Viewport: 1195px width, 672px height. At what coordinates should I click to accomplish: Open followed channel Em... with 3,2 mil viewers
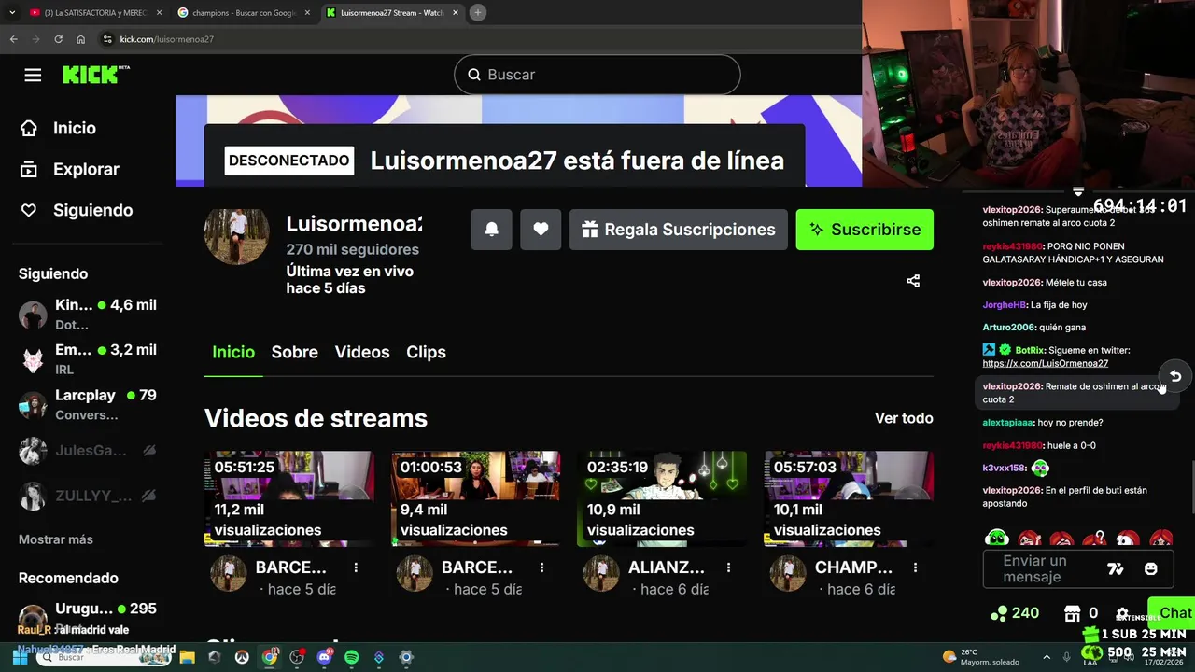tap(88, 359)
